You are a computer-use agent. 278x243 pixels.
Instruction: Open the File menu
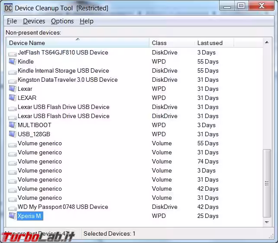click(x=12, y=21)
